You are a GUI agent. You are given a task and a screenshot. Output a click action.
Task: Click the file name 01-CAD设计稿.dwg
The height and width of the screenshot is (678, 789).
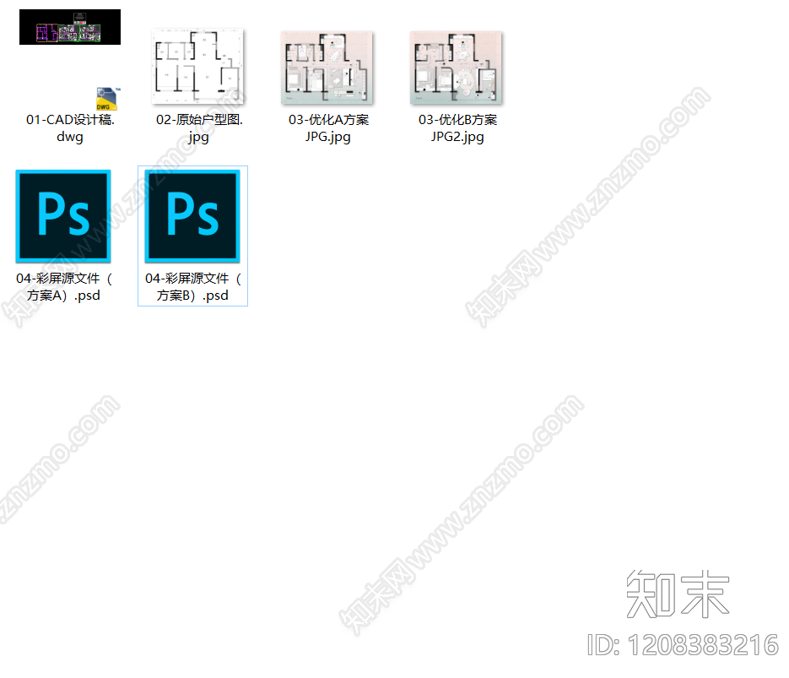[70, 128]
